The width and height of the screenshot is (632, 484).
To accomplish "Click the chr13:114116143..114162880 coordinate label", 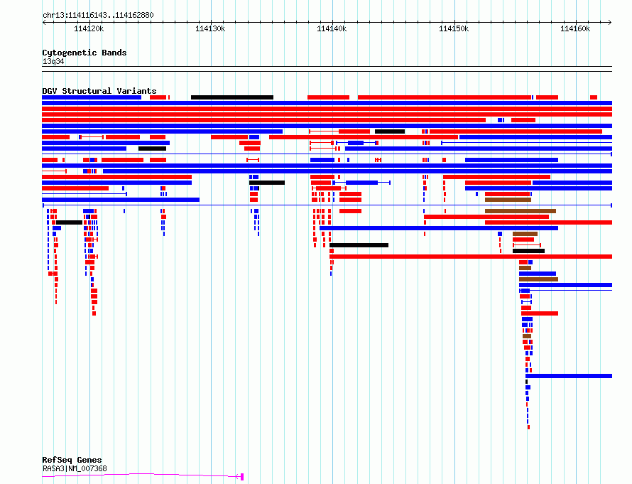I will [x=98, y=16].
